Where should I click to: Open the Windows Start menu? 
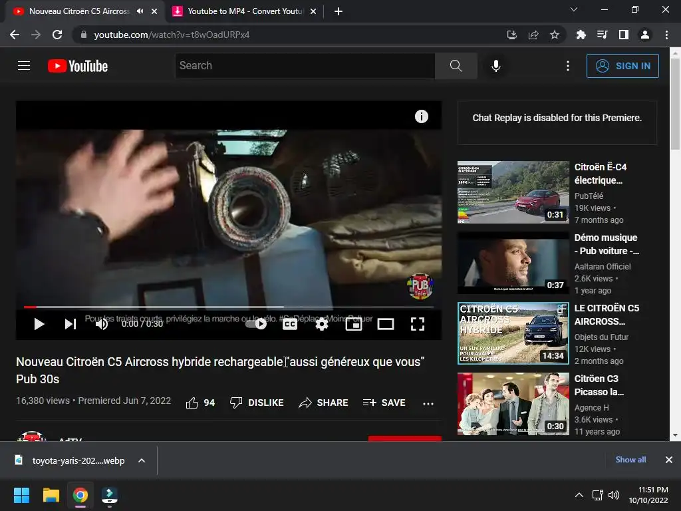pyautogui.click(x=21, y=495)
